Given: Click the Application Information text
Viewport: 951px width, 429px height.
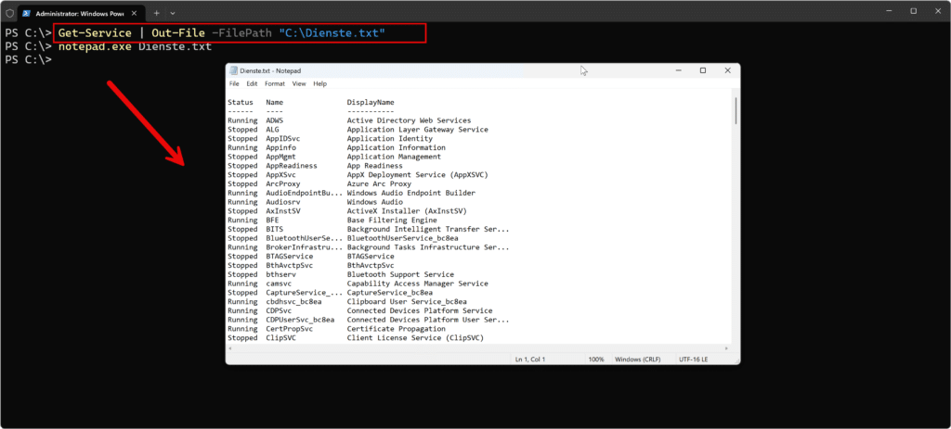Looking at the screenshot, I should tap(396, 147).
